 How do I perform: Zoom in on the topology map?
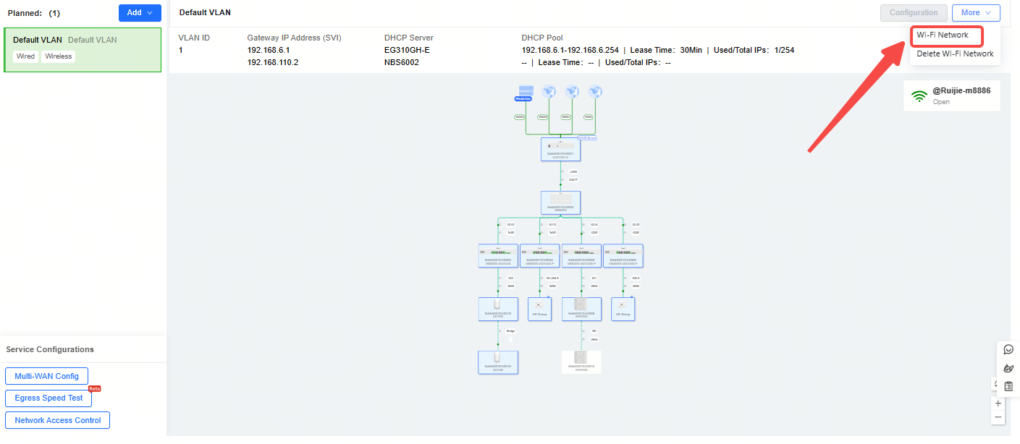998,404
